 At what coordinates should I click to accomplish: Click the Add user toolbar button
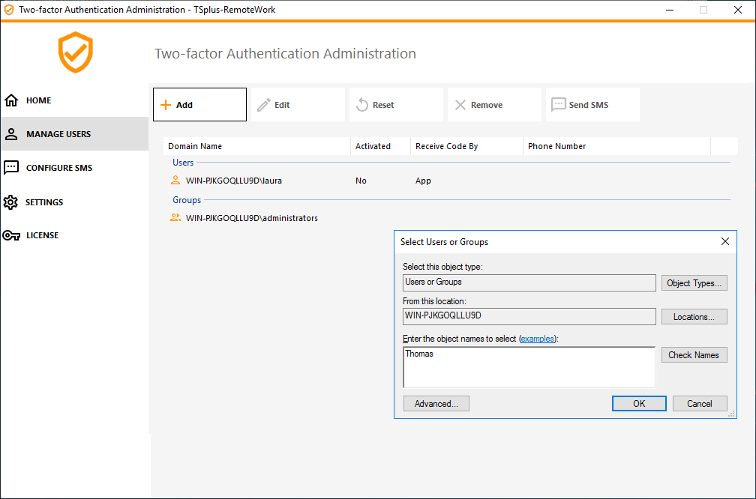coord(199,105)
